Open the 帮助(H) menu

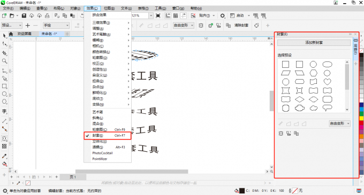click(196, 9)
